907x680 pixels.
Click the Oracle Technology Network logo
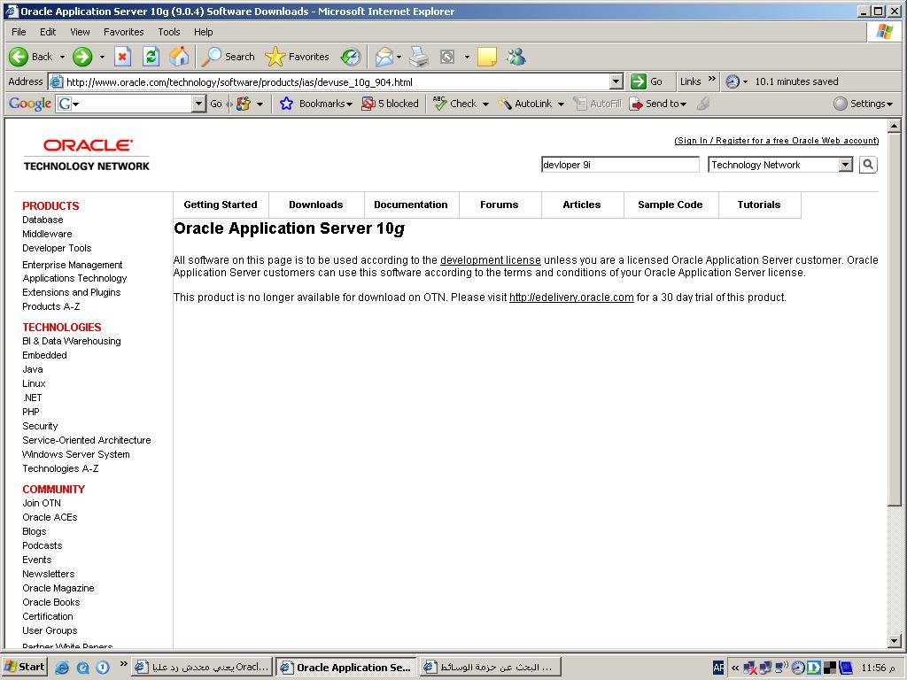(87, 154)
